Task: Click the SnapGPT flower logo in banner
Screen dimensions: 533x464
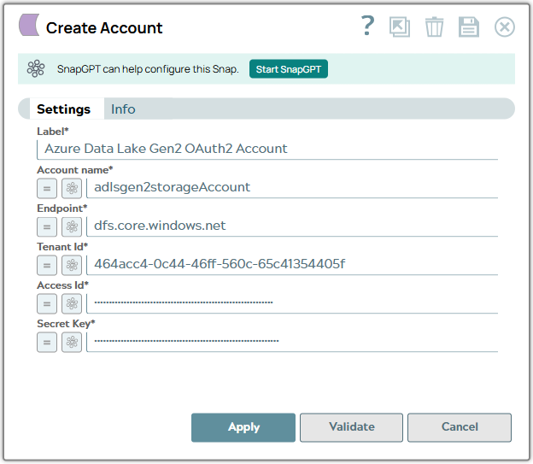Action: [36, 68]
